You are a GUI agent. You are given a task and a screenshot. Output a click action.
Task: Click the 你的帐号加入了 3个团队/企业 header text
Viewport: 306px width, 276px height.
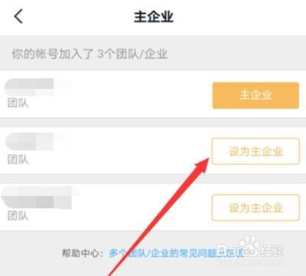[x=90, y=54]
